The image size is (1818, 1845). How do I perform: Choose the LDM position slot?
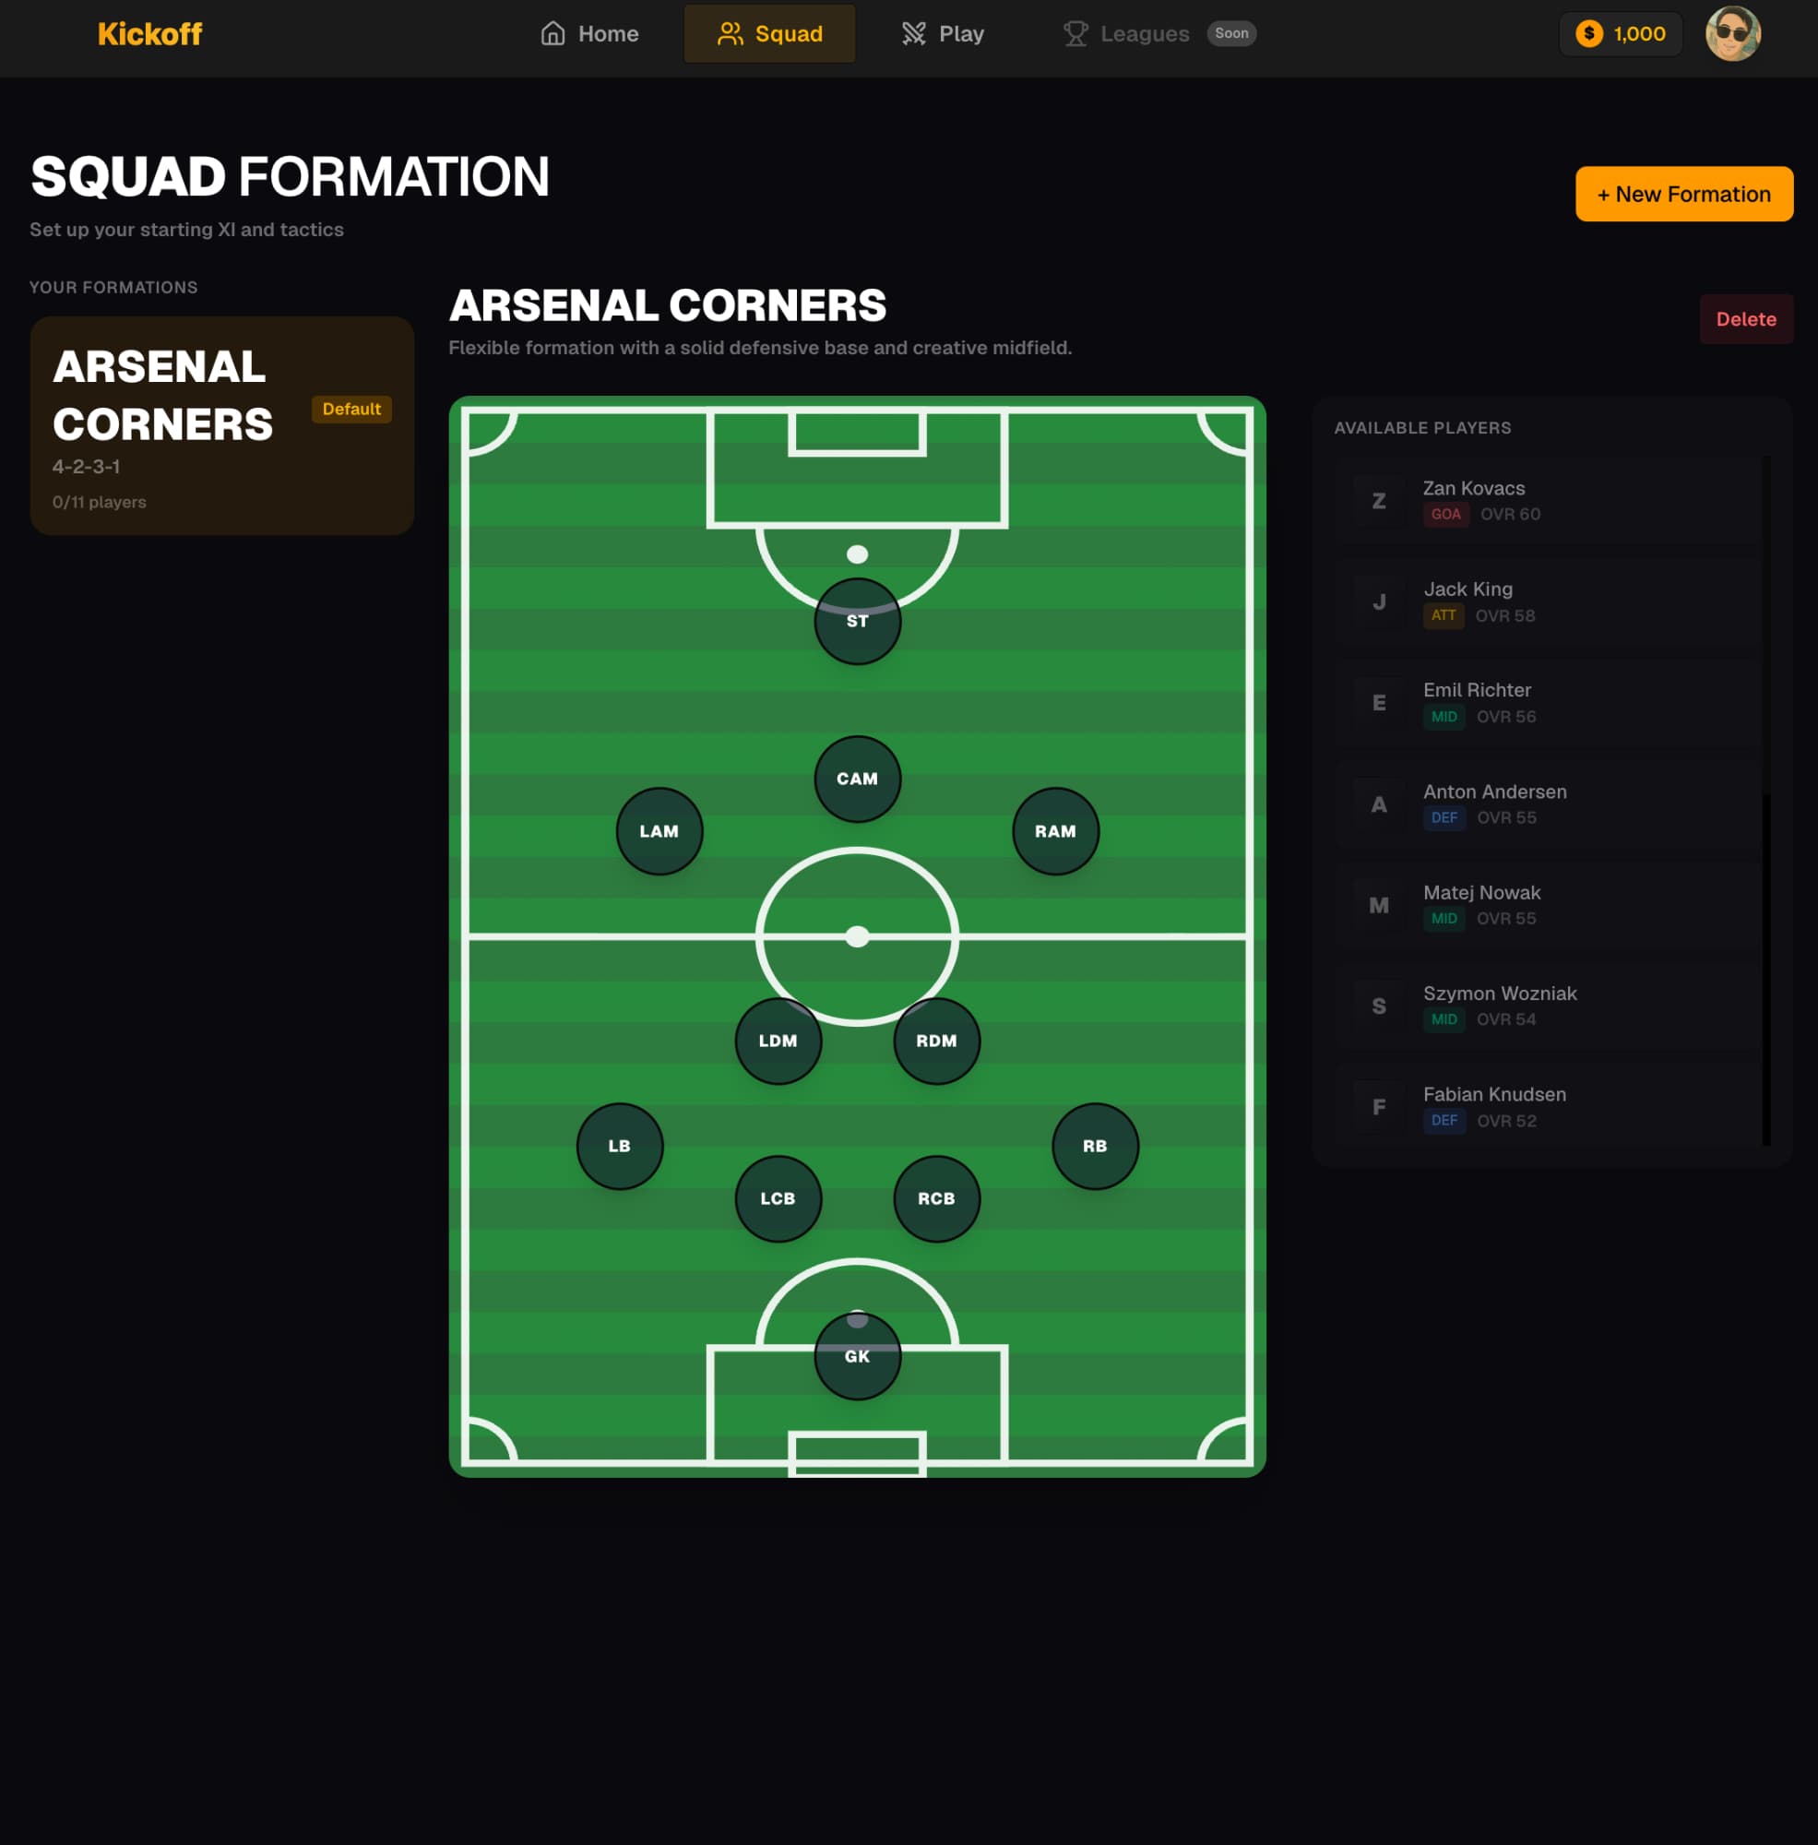click(778, 1041)
